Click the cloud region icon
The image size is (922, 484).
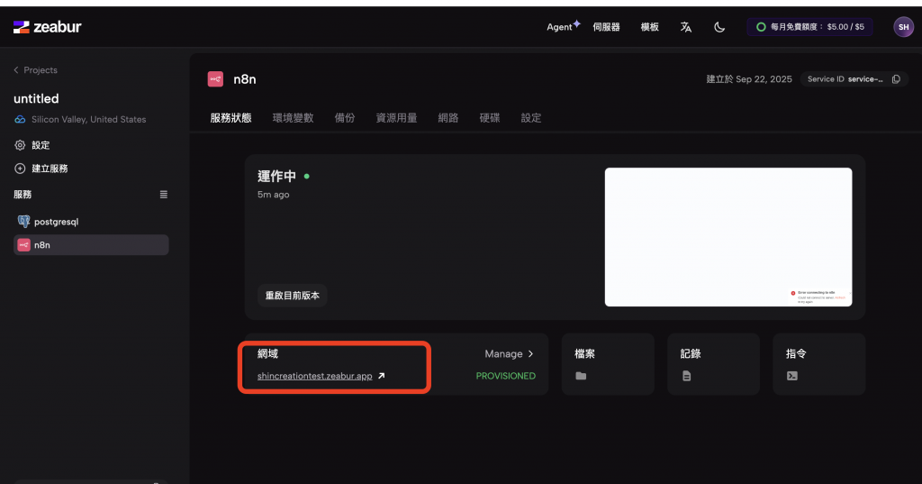[20, 119]
